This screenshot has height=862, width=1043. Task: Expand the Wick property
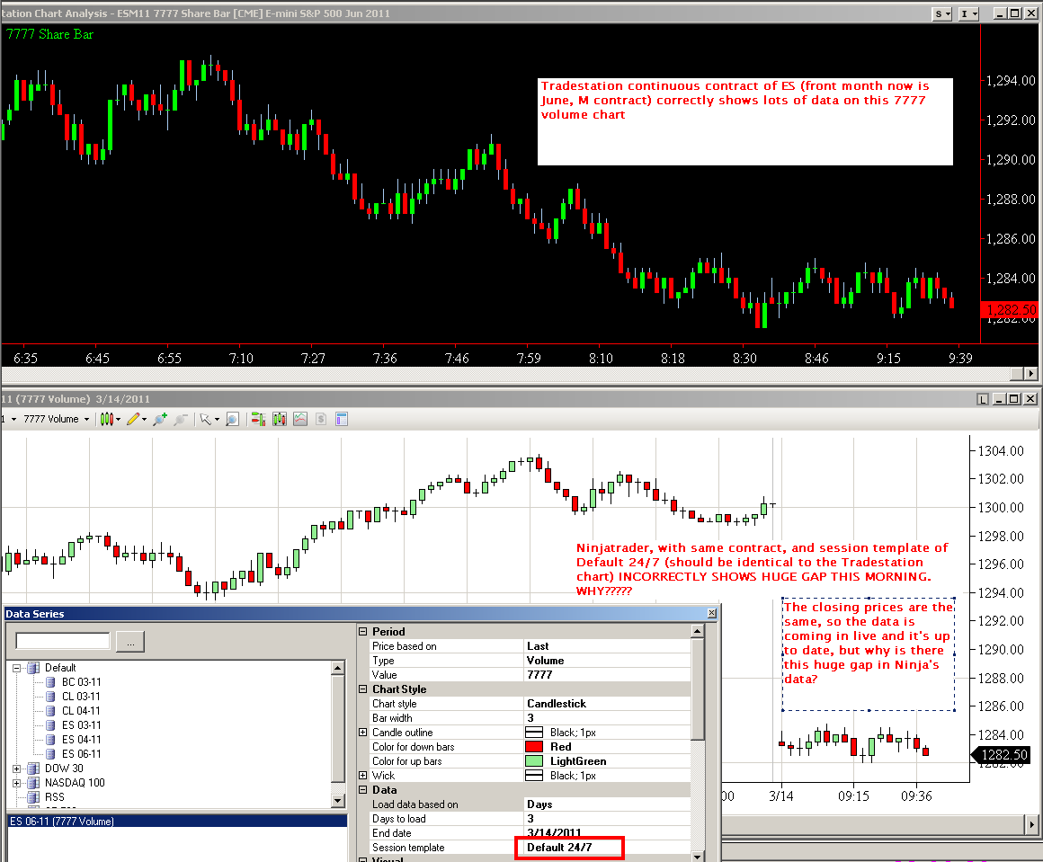pos(363,776)
